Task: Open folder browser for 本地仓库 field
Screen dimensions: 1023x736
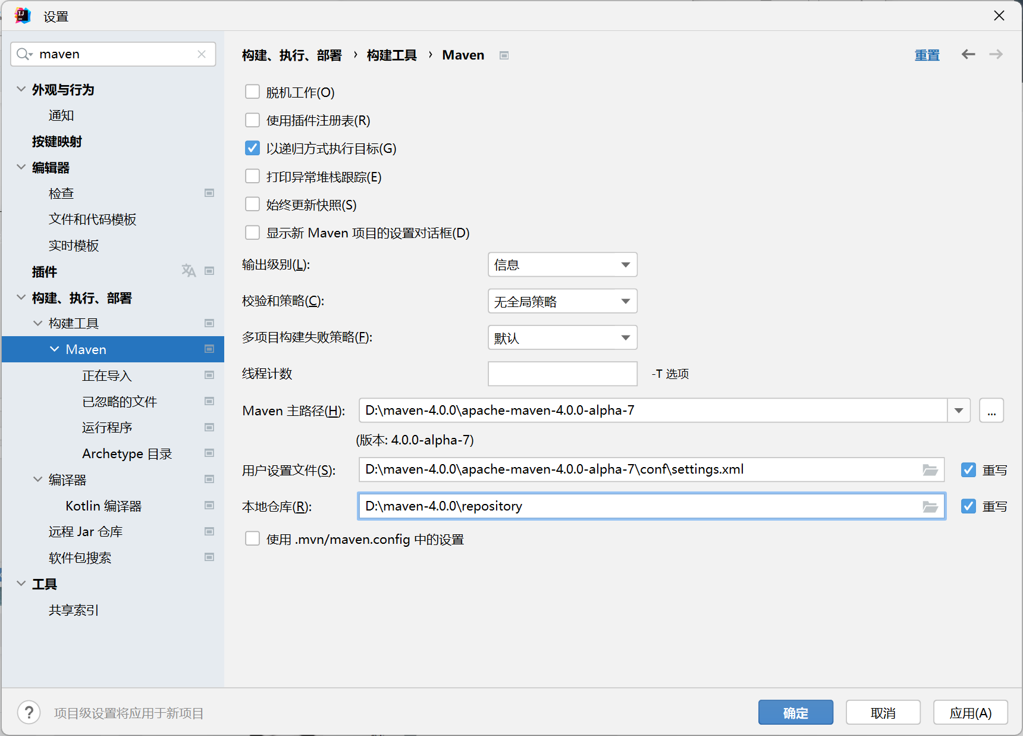Action: coord(930,506)
